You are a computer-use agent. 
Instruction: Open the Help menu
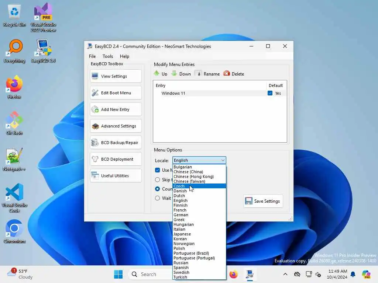[125, 56]
